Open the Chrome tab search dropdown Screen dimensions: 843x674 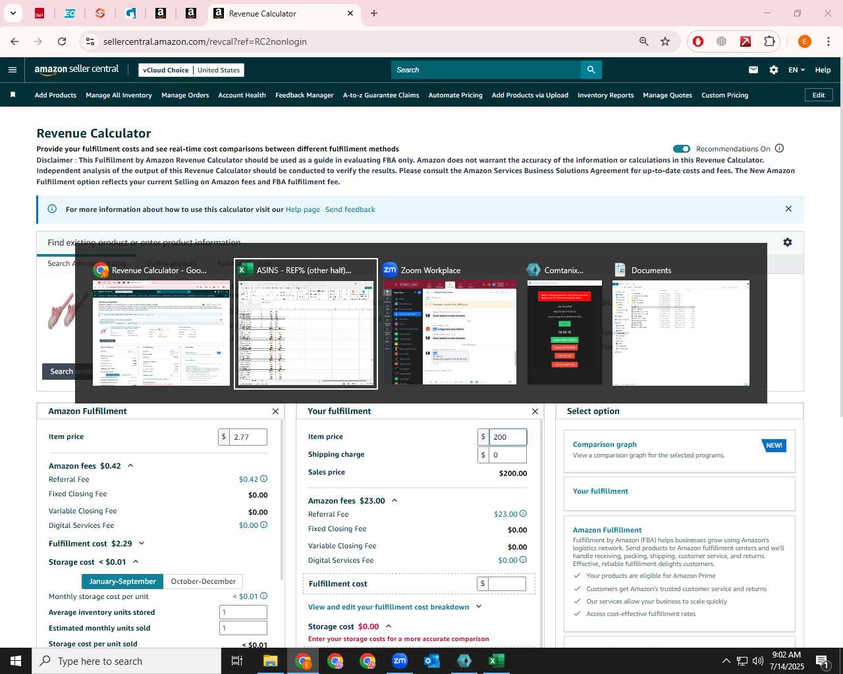13,13
